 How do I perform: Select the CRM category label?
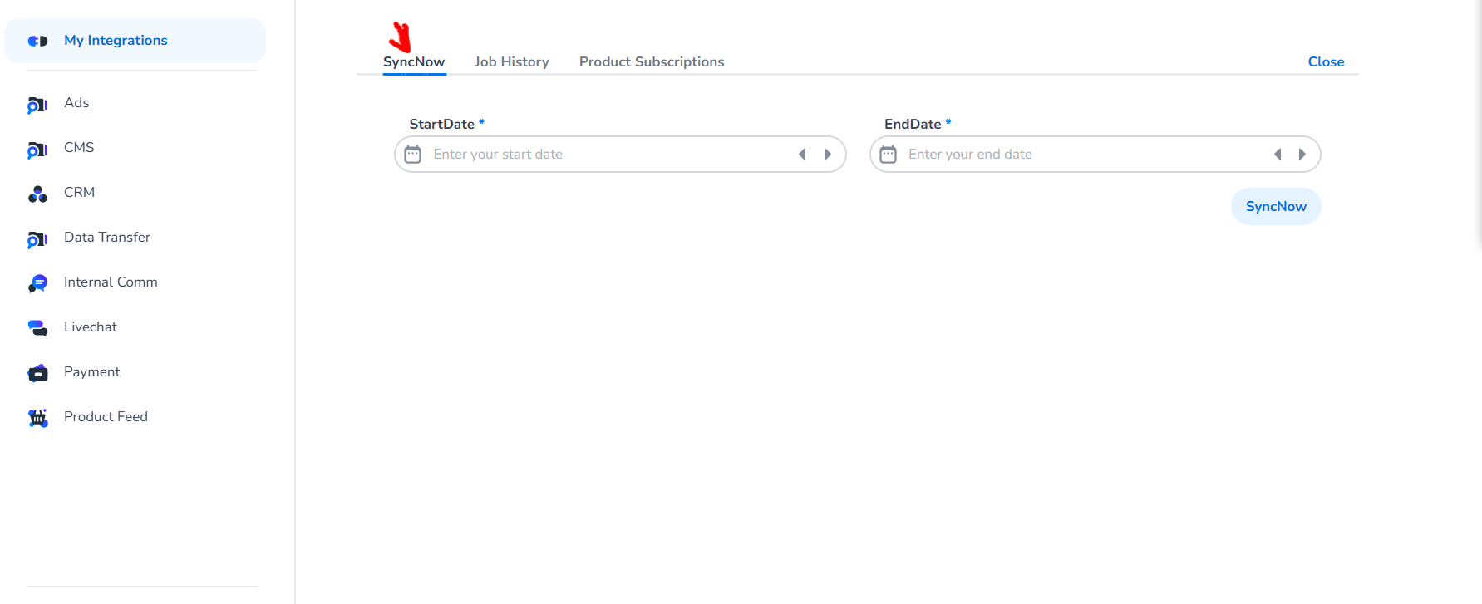79,193
